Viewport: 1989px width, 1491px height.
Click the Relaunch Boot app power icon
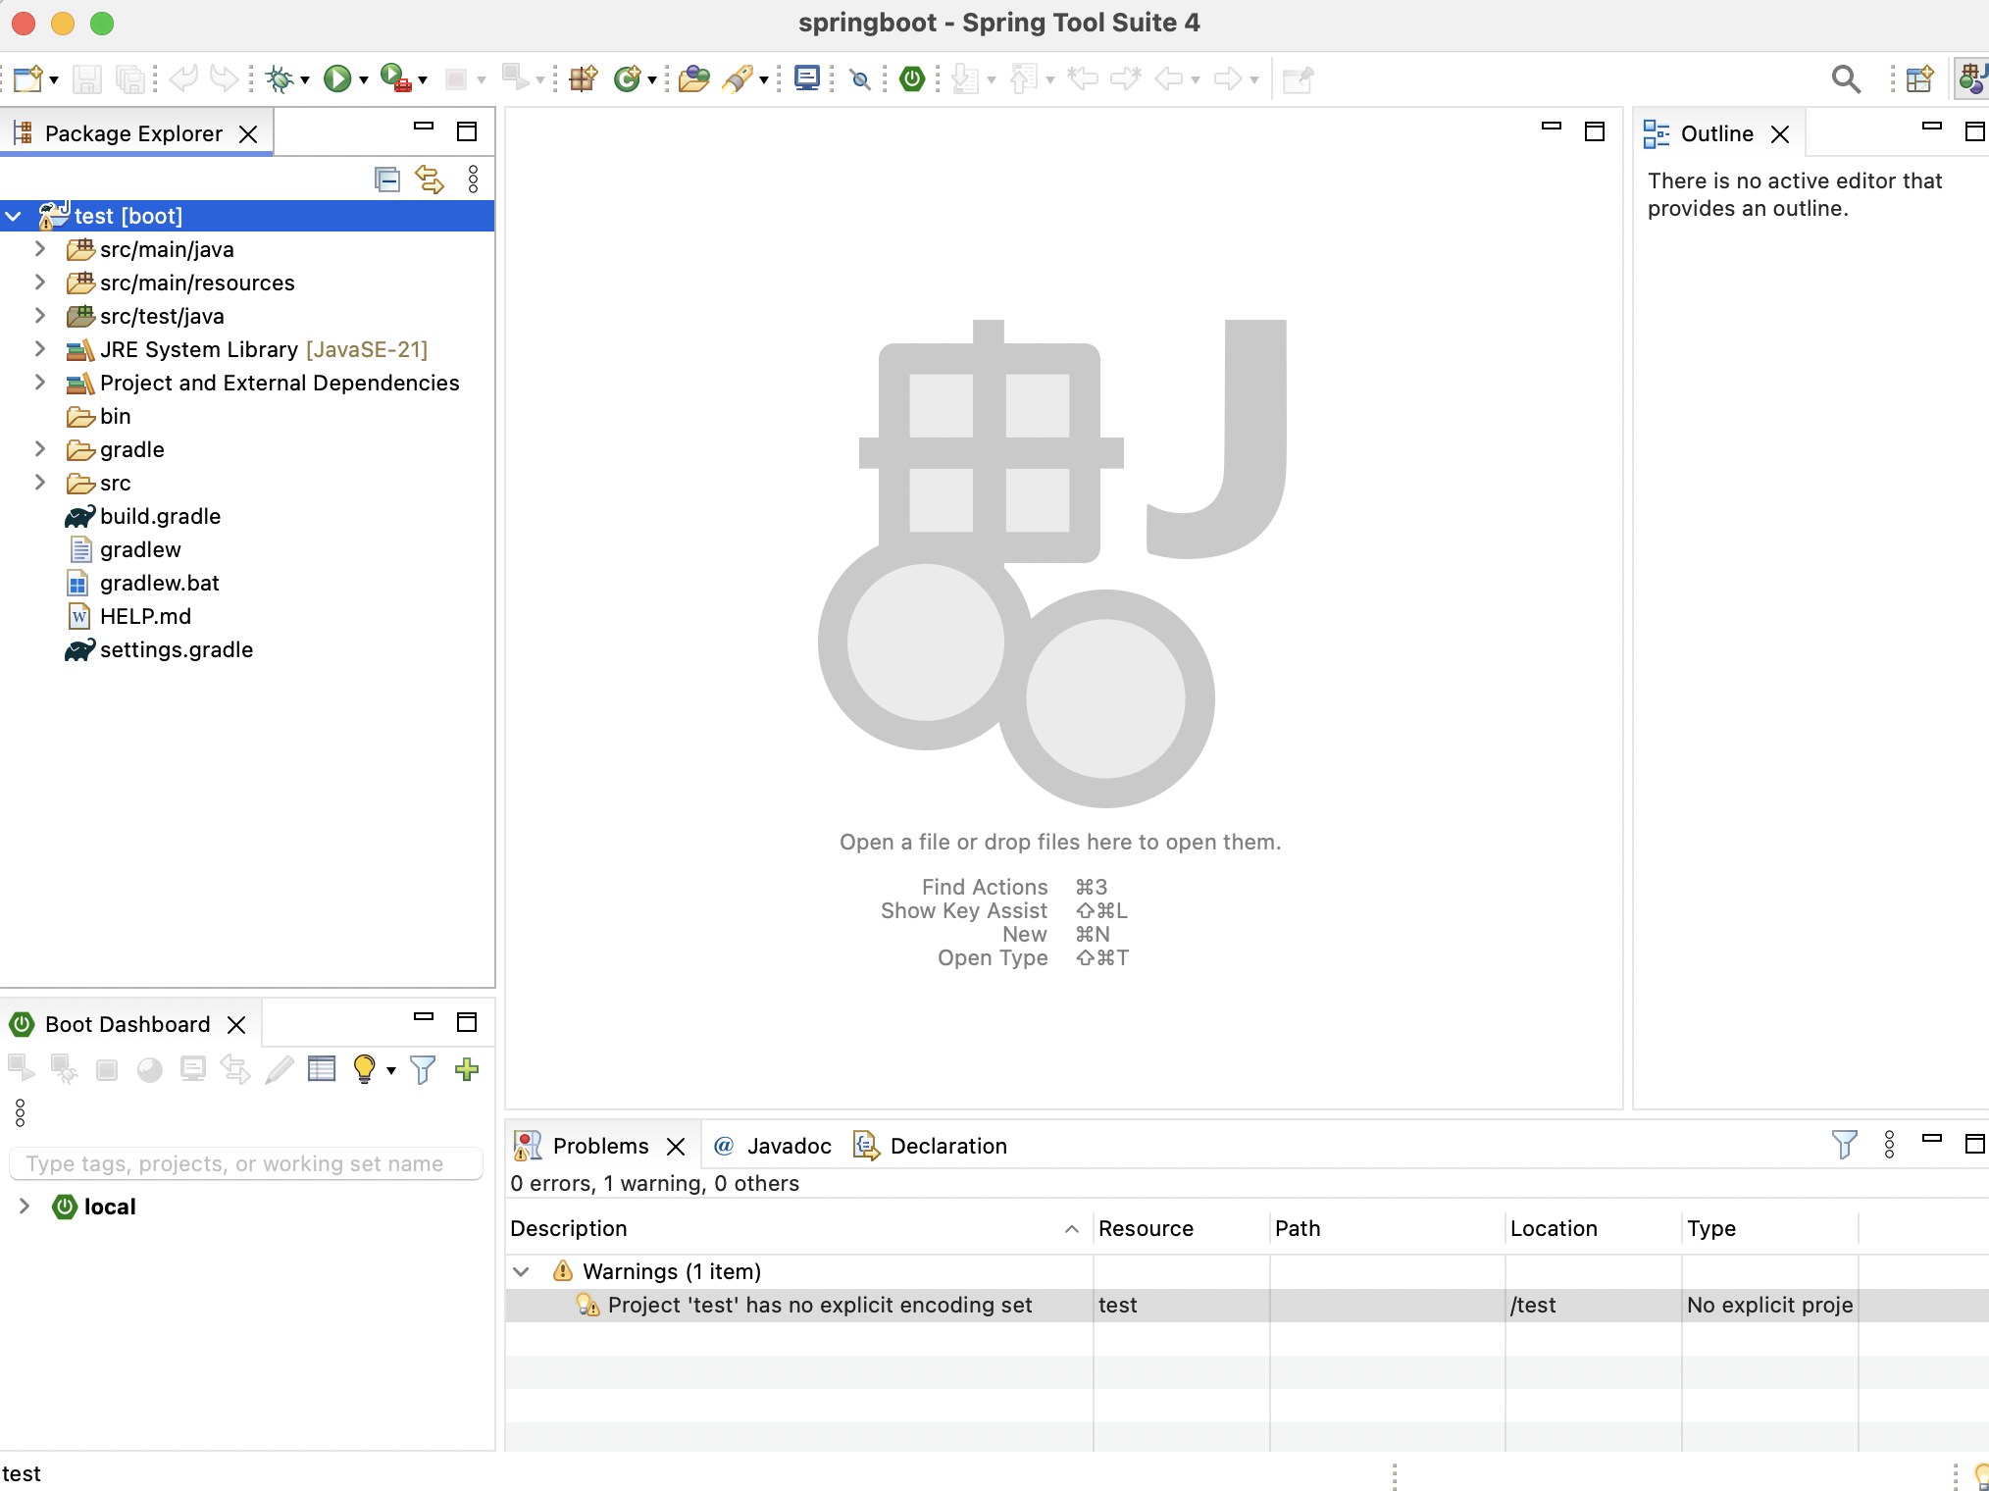click(x=912, y=78)
